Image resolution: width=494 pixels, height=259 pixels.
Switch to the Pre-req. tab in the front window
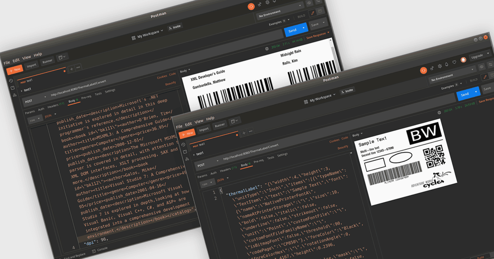pos(259,161)
